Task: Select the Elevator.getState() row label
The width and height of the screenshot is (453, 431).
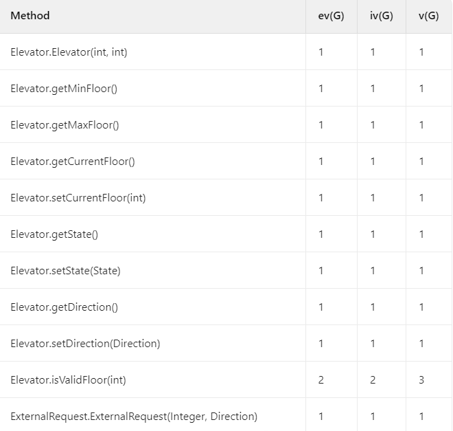Action: tap(54, 234)
